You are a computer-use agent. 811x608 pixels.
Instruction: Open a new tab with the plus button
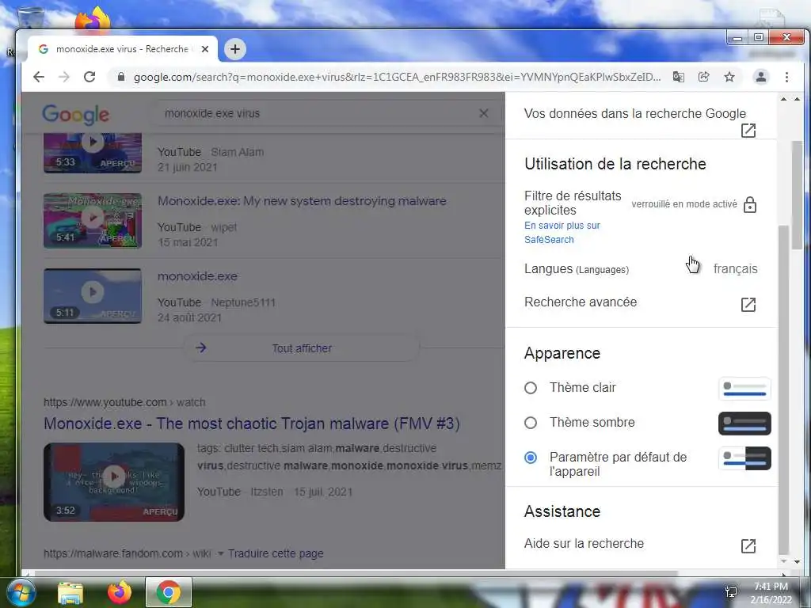coord(234,49)
